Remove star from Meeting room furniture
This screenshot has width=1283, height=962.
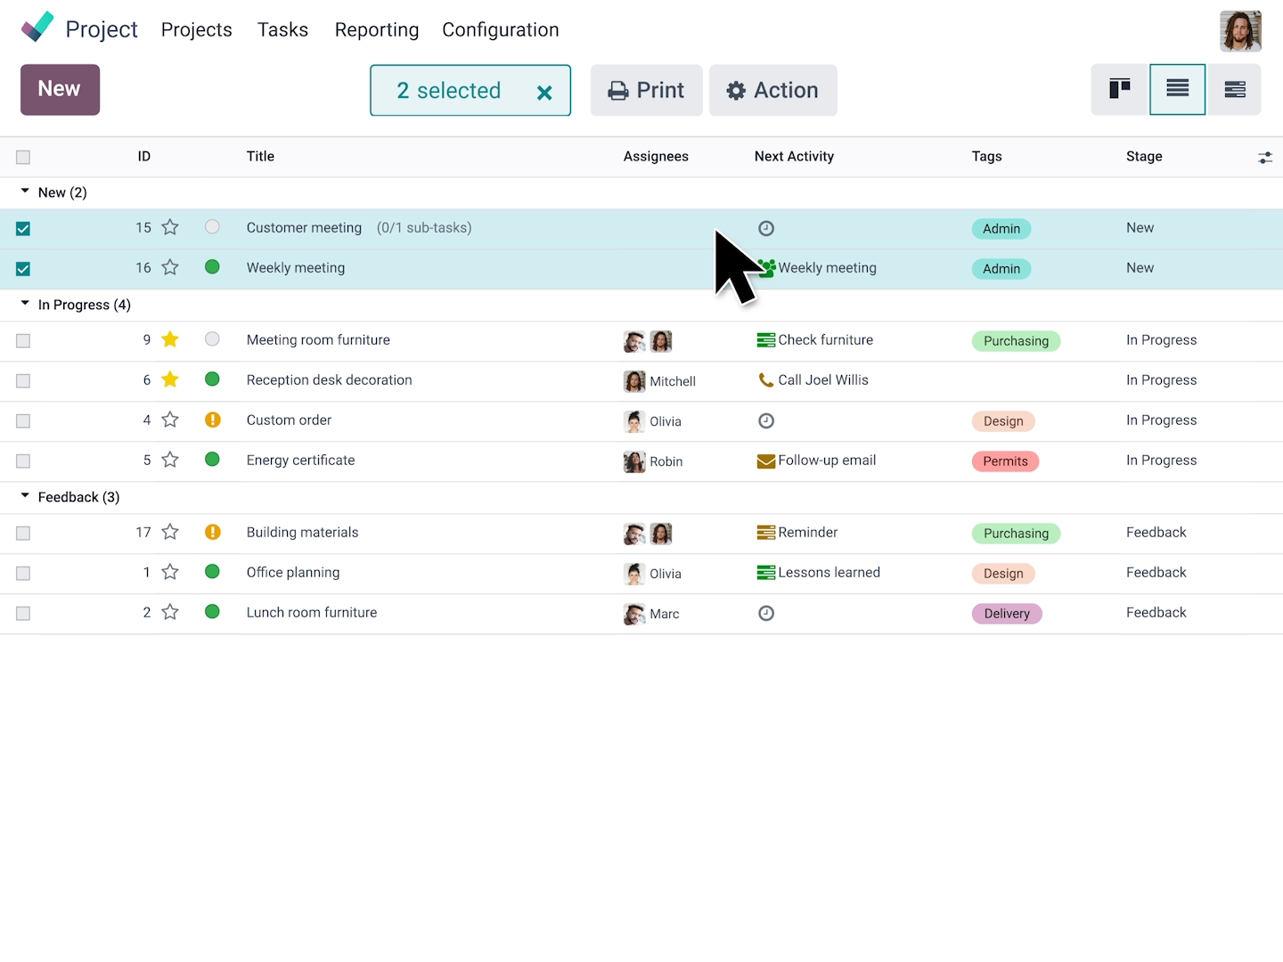[170, 339]
